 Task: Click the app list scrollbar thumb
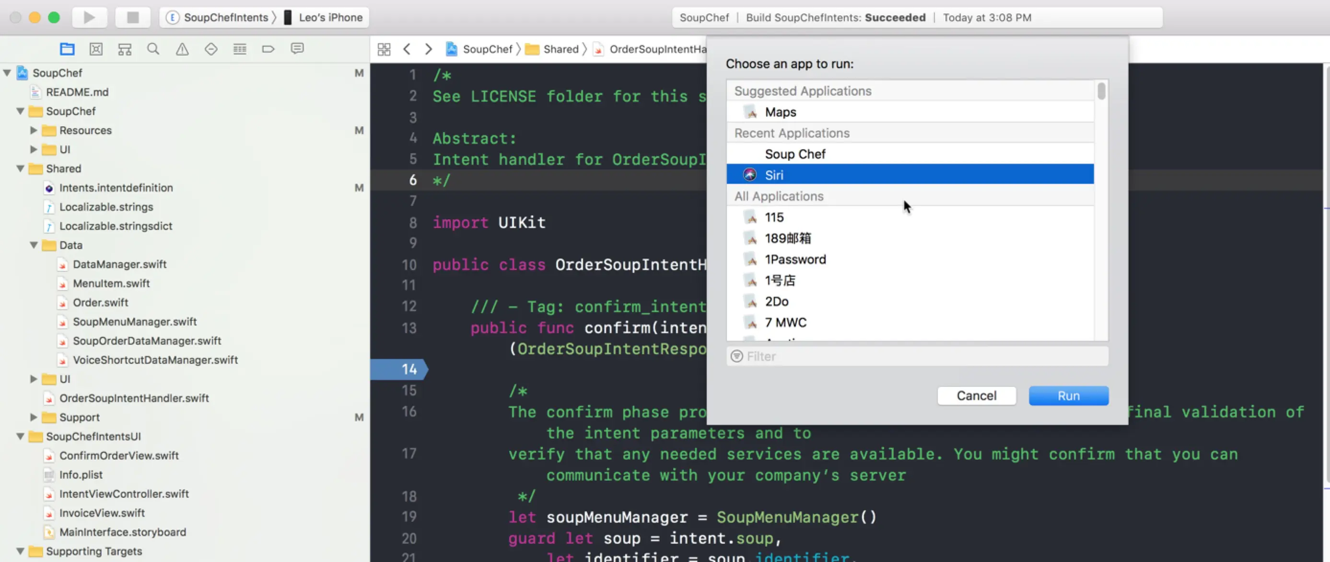[1101, 91]
